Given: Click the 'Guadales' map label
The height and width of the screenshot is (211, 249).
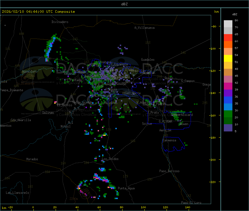Looking at the screenshot, I should [x=148, y=60].
